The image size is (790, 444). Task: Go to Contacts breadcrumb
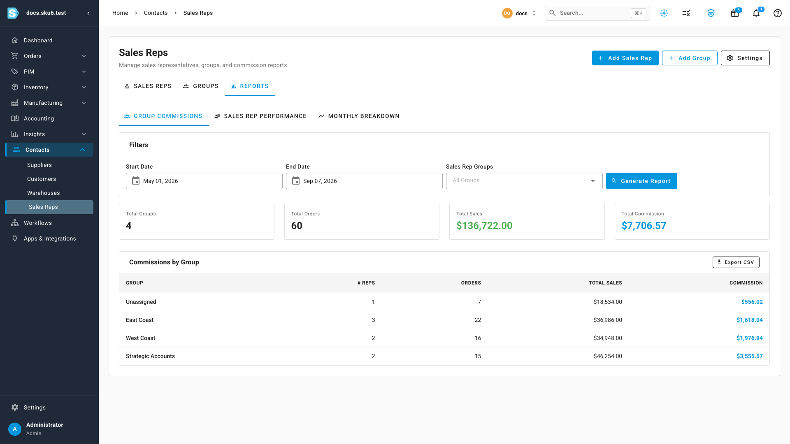[x=156, y=13]
